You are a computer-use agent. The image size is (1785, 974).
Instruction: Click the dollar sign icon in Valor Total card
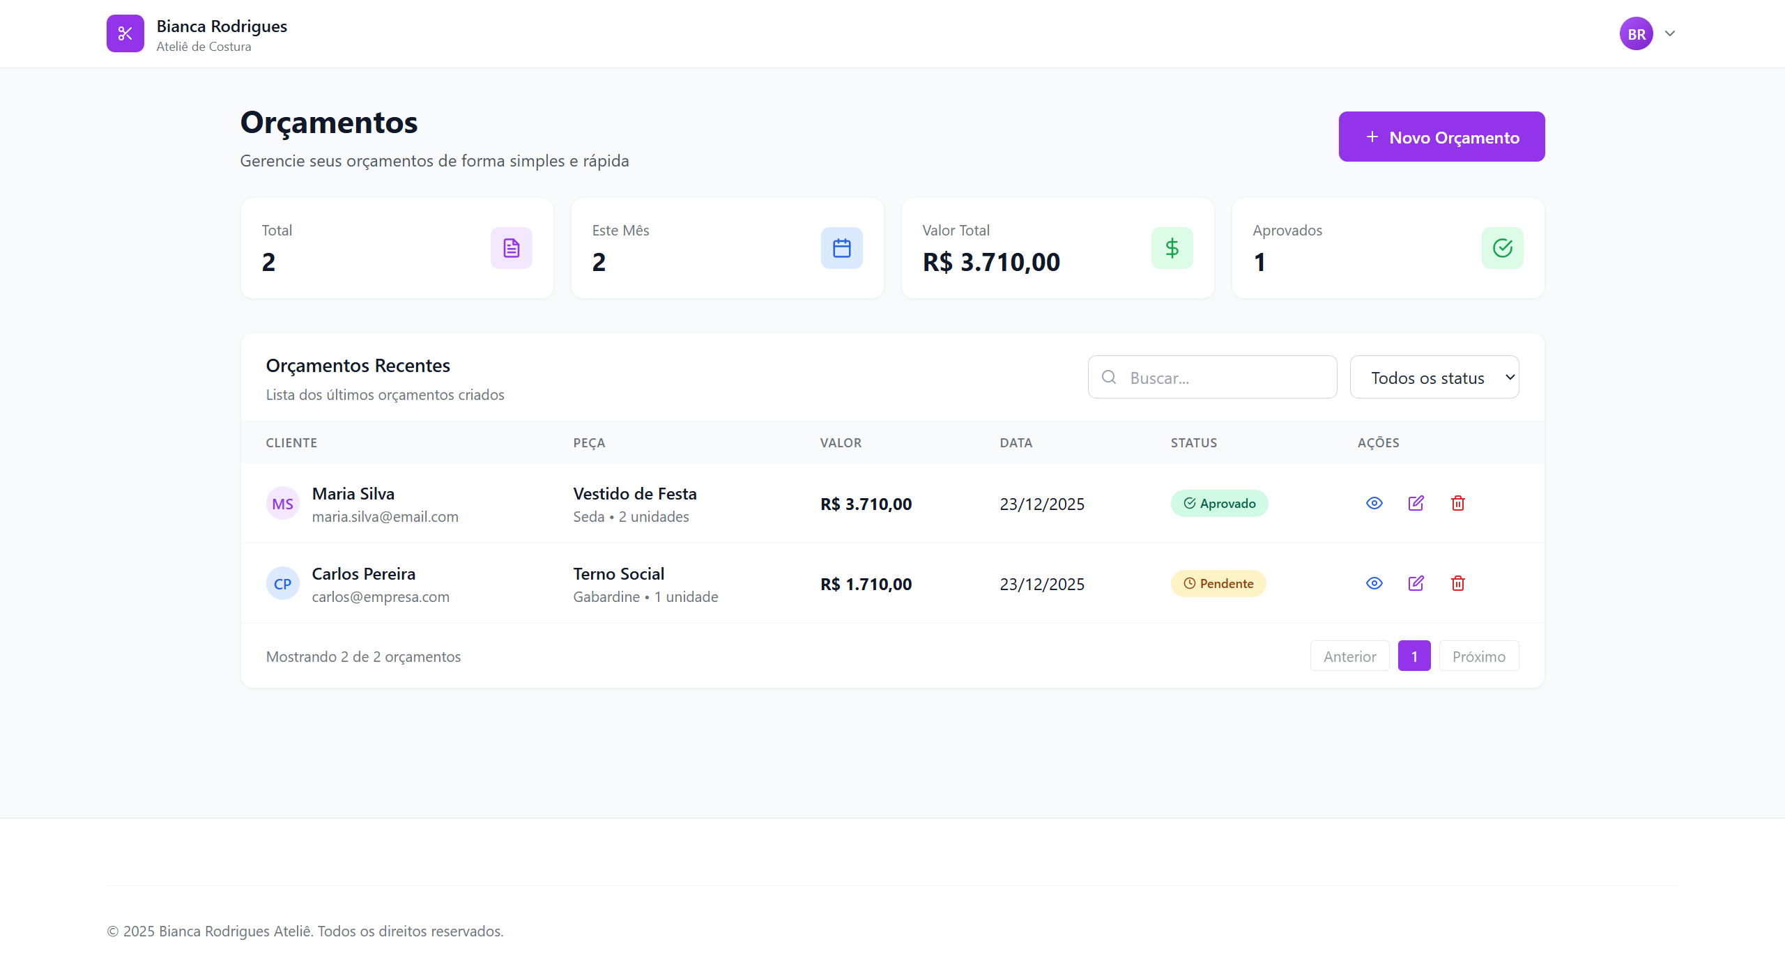1172,248
